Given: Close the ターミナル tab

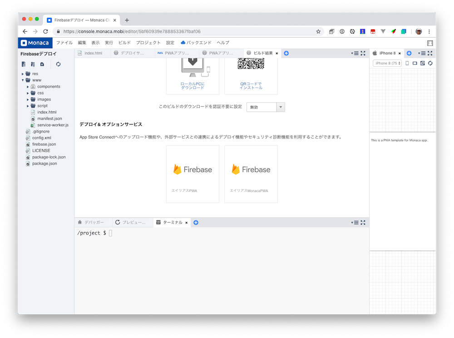Looking at the screenshot, I should tap(187, 223).
